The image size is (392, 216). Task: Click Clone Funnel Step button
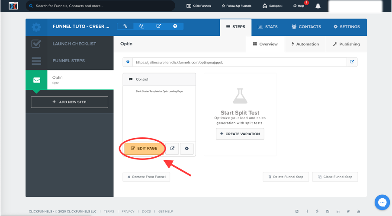(x=335, y=177)
